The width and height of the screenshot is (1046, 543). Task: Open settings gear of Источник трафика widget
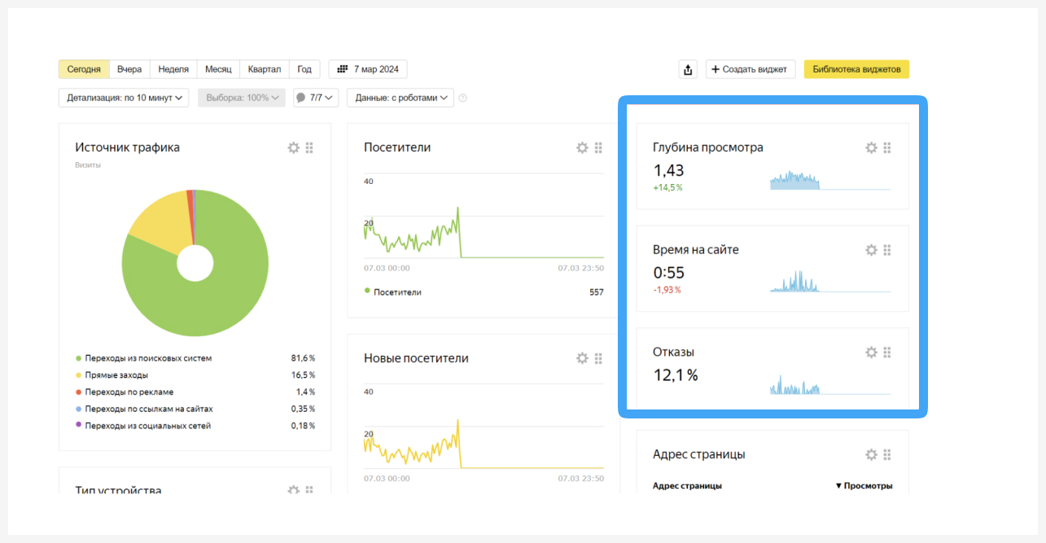[294, 147]
